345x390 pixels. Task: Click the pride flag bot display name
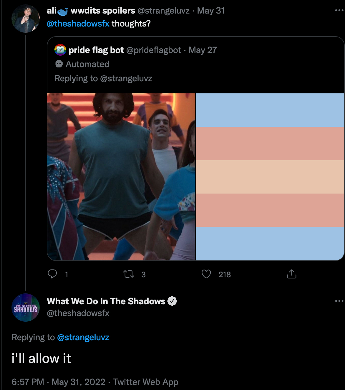click(96, 50)
